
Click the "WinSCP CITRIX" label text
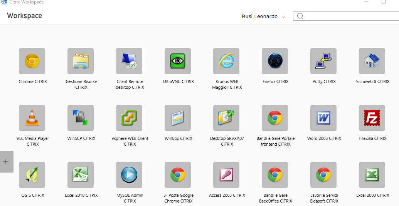point(81,138)
